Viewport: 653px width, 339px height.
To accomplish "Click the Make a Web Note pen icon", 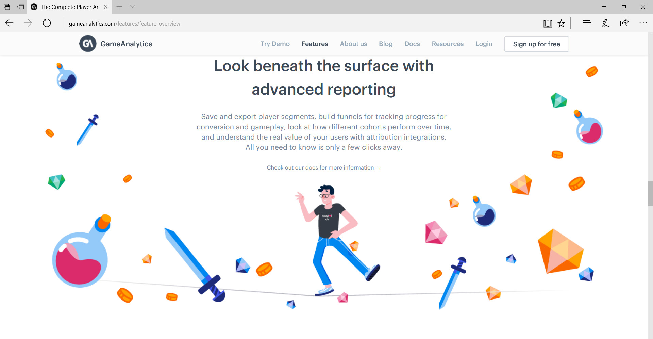I will tap(606, 23).
